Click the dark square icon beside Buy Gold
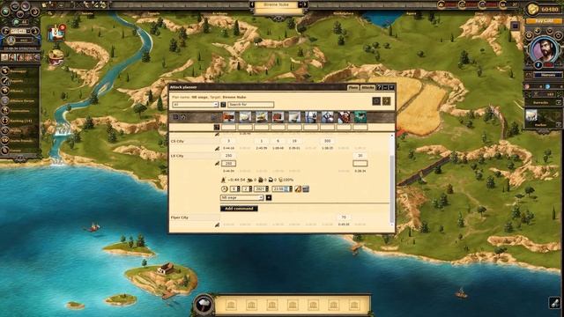This screenshot has width=564, height=317. coord(515,26)
